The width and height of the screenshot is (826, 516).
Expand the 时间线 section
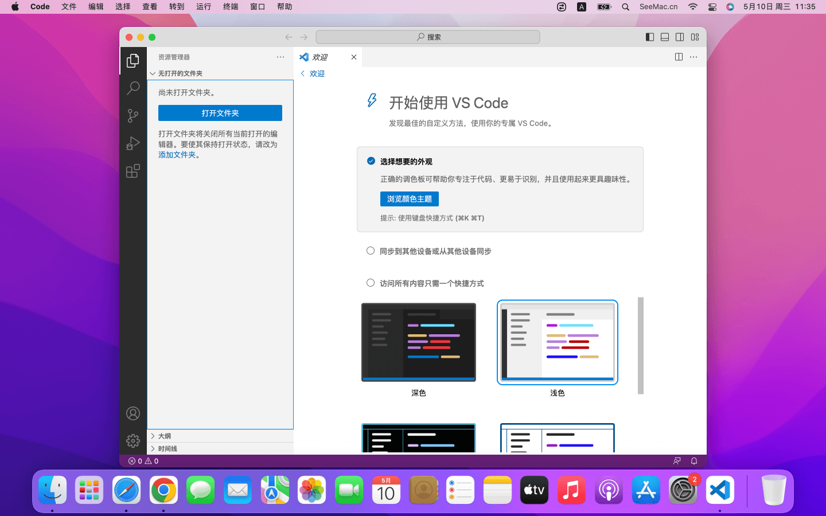[x=220, y=448]
